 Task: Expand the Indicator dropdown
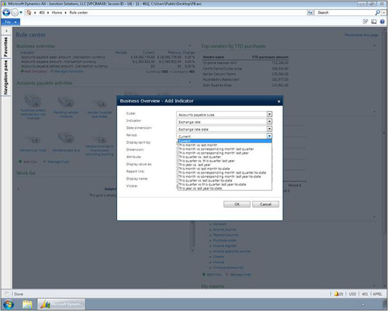pyautogui.click(x=270, y=121)
